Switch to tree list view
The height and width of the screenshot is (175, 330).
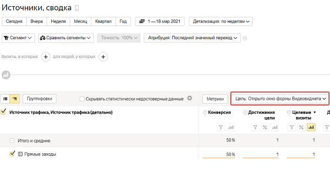pos(15,99)
